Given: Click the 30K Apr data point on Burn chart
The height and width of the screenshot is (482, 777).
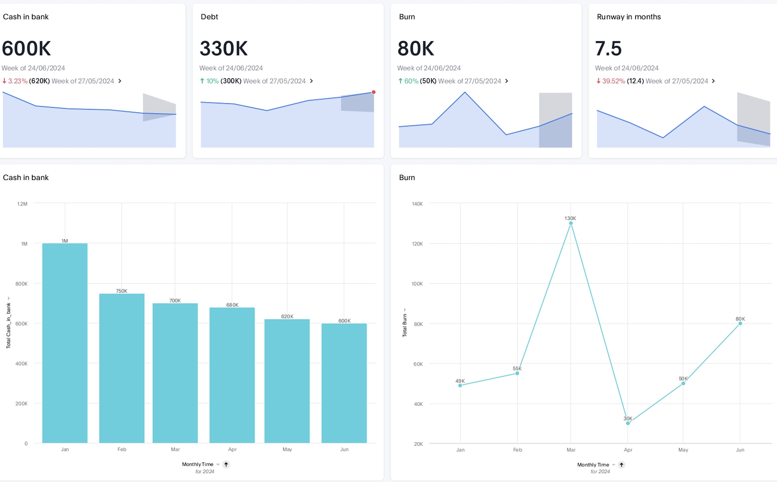Looking at the screenshot, I should 628,423.
